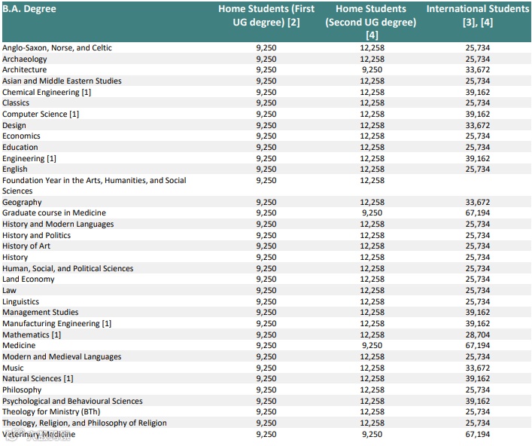Select 'Natural Sciences [1]' row label
The image size is (532, 446).
pyautogui.click(x=38, y=378)
